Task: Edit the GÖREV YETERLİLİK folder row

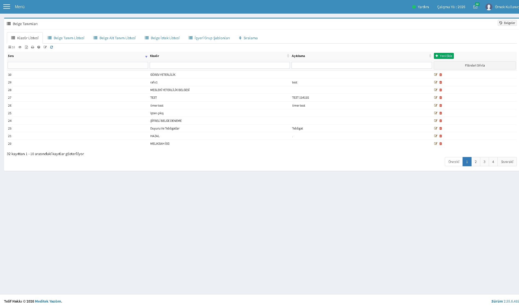Action: pyautogui.click(x=436, y=75)
